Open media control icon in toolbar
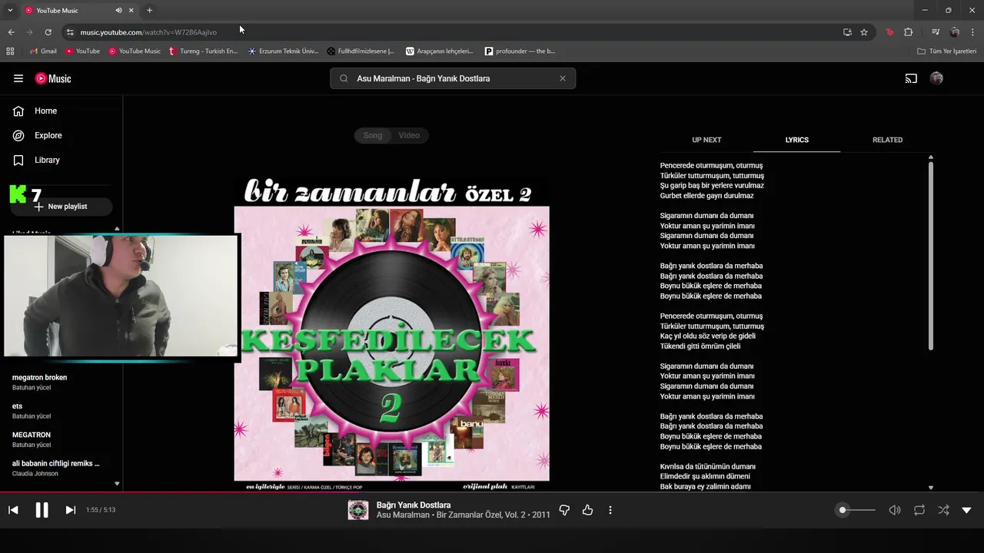This screenshot has height=553, width=984. (935, 32)
